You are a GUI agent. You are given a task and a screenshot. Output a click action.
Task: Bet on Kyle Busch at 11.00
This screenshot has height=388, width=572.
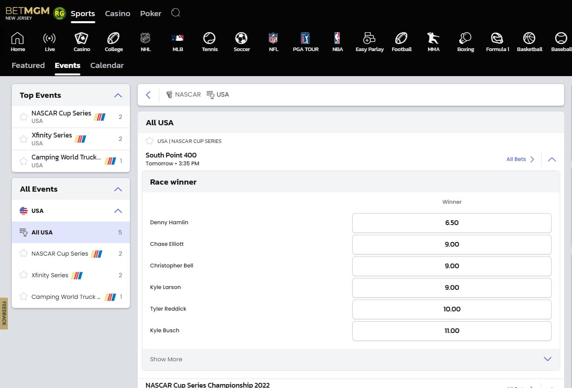pos(452,331)
